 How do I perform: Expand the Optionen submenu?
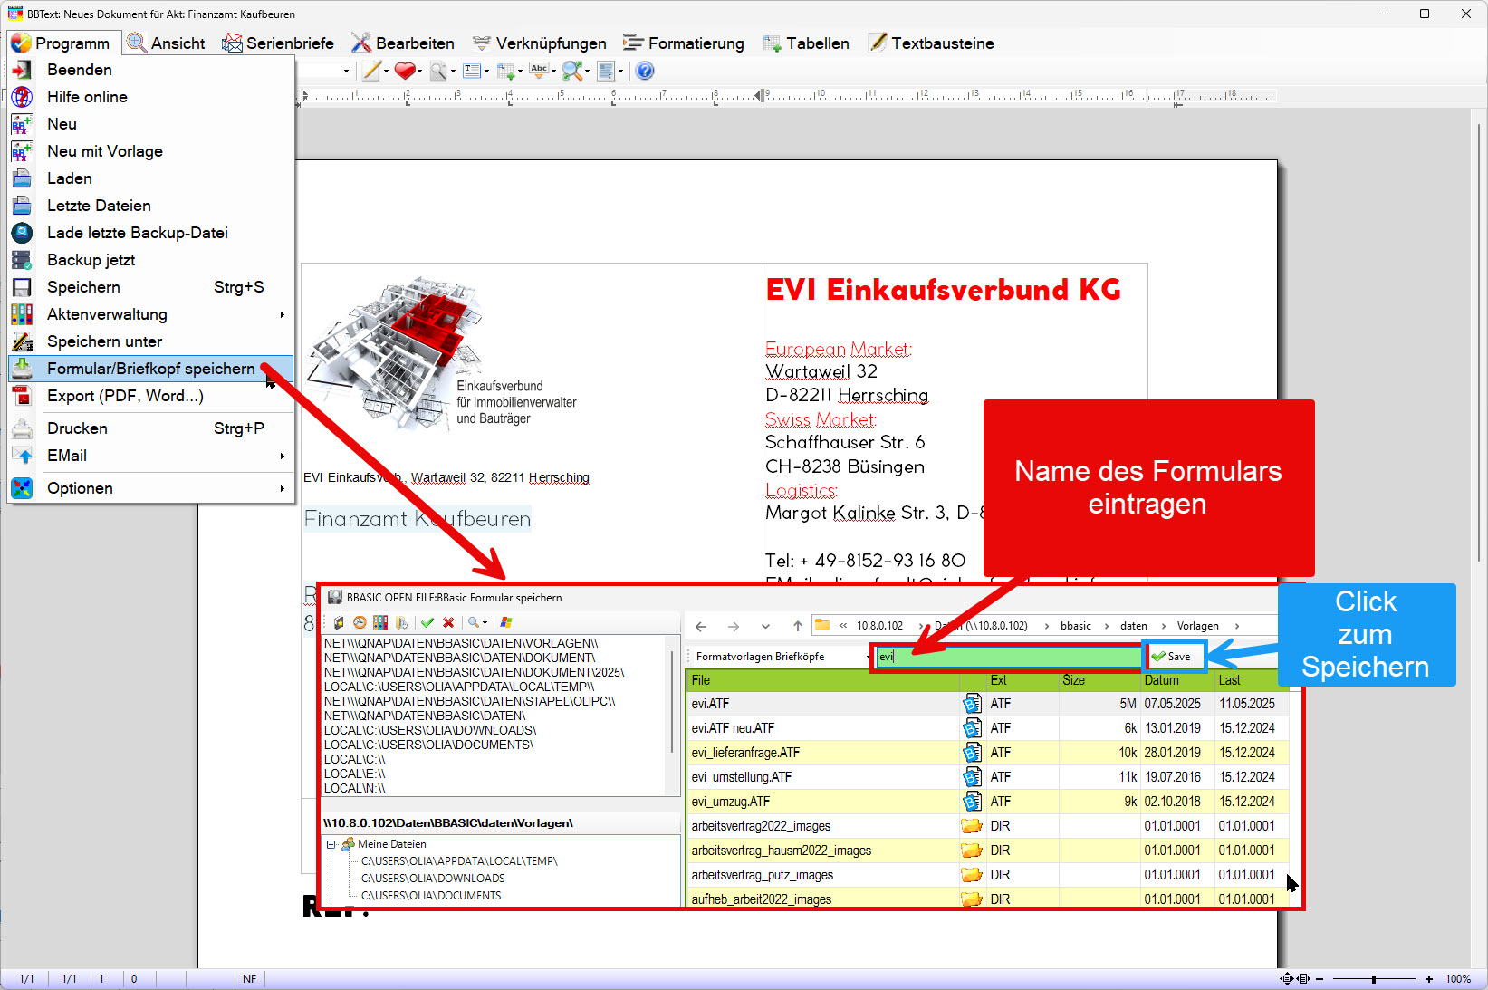click(x=283, y=488)
